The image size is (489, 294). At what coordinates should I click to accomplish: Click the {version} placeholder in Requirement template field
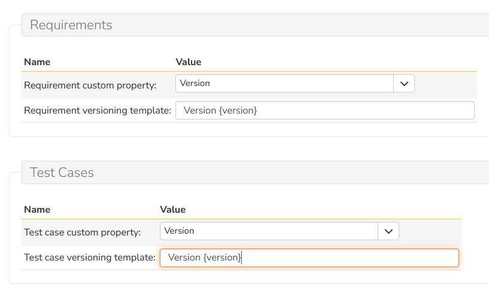tap(238, 111)
